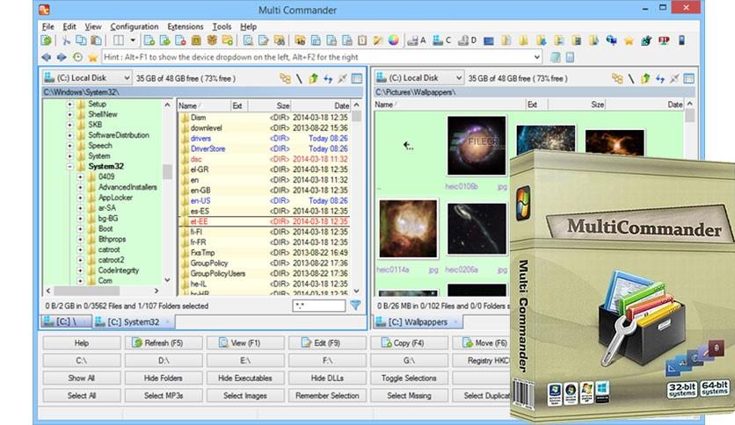This screenshot has height=425, width=735.
Task: Toggle the left panel layout view icon
Action: pos(357,78)
